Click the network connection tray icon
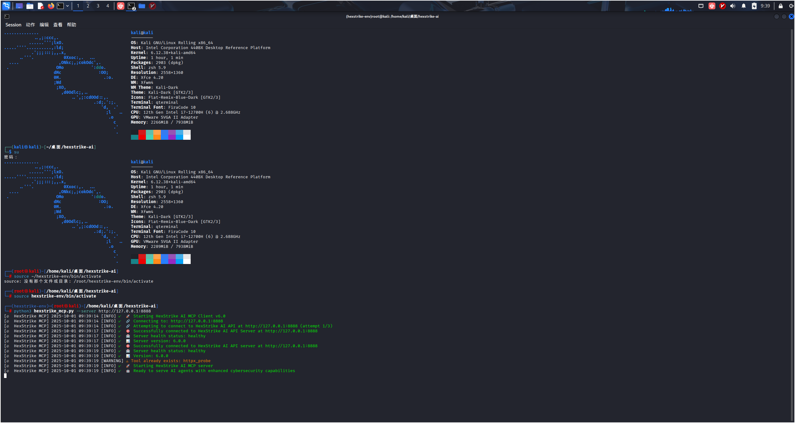 click(701, 6)
